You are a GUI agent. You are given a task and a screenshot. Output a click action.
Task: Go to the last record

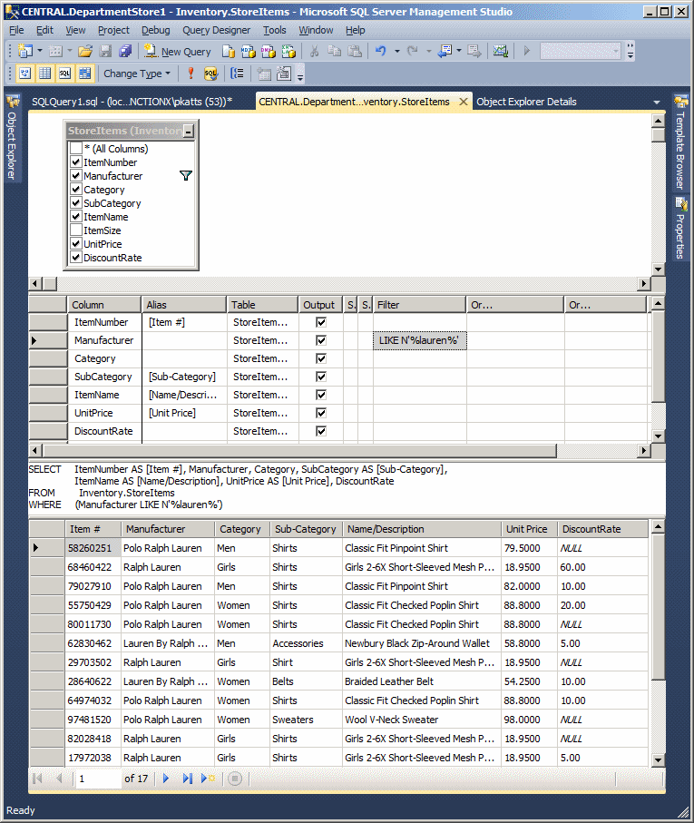click(187, 779)
